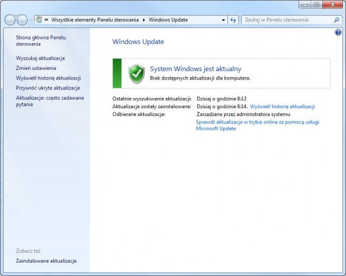Minimize the Windows Update window

click(305, 5)
